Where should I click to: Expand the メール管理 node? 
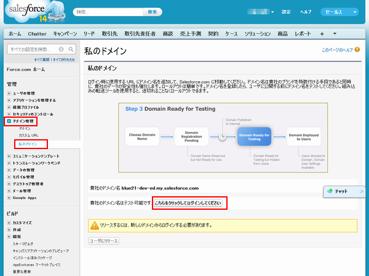click(x=9, y=191)
